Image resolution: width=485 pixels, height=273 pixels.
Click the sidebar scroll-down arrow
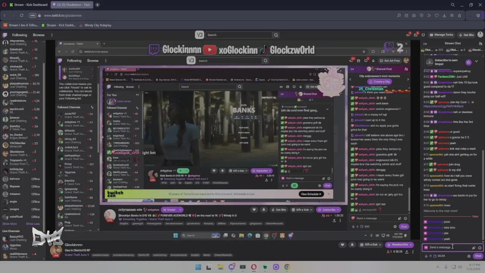(x=44, y=259)
